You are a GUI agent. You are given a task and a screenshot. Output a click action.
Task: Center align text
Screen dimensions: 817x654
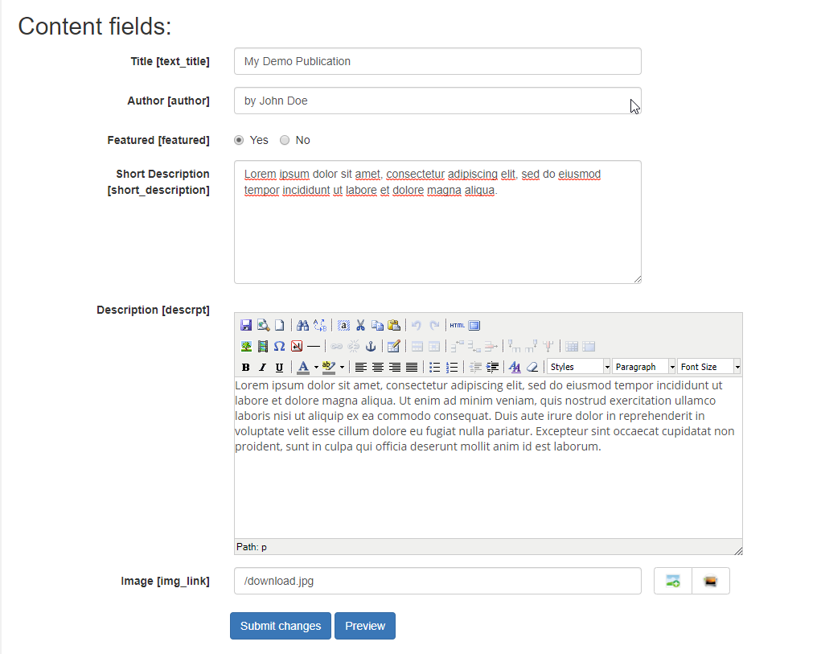click(378, 367)
